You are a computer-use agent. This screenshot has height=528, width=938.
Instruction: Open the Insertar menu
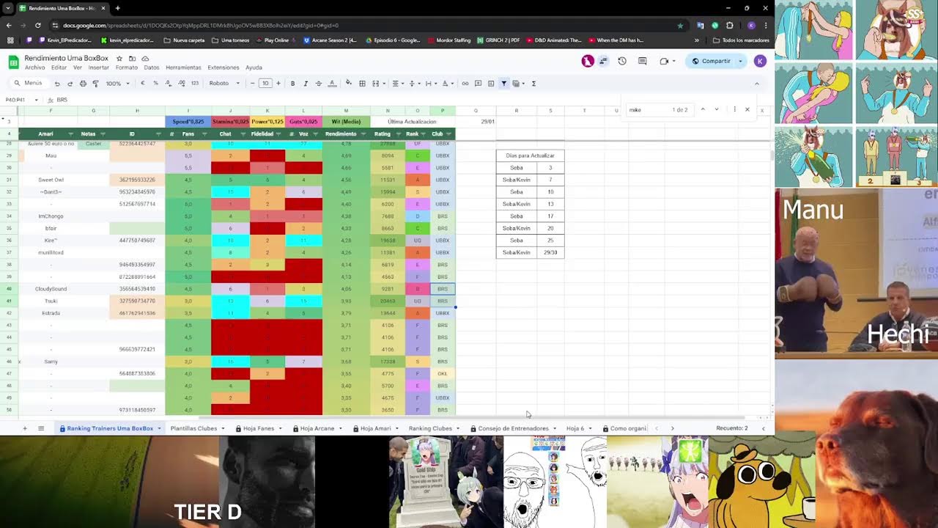(98, 67)
